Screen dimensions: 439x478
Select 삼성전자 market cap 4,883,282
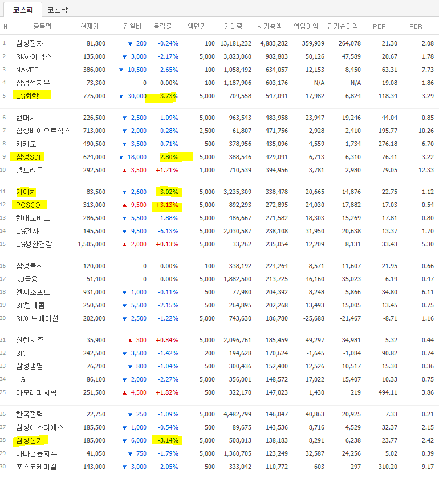pos(274,43)
